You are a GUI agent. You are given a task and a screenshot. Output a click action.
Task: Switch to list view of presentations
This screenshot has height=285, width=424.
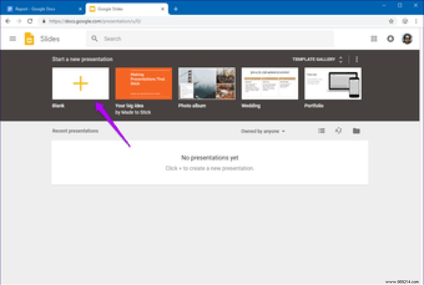(x=321, y=131)
